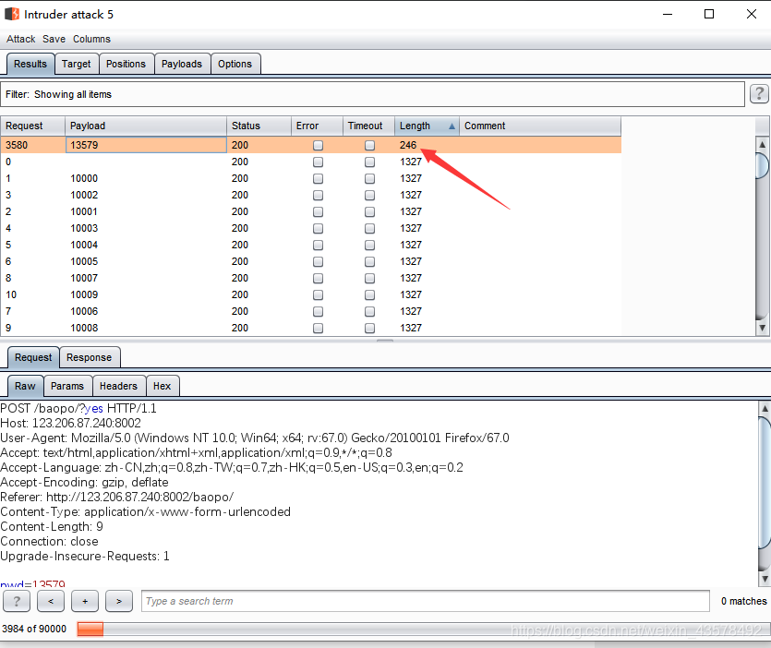This screenshot has height=648, width=771.
Task: Select the row with payload 10002
Action: pyautogui.click(x=311, y=195)
